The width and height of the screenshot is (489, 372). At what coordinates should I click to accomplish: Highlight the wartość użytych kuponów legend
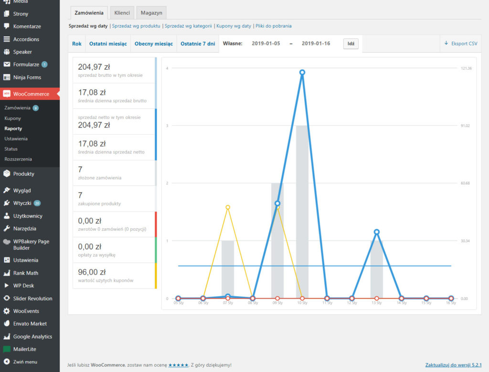coord(115,276)
